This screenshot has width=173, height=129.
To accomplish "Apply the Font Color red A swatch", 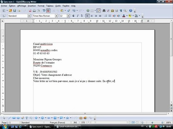I will coord(124,16).
